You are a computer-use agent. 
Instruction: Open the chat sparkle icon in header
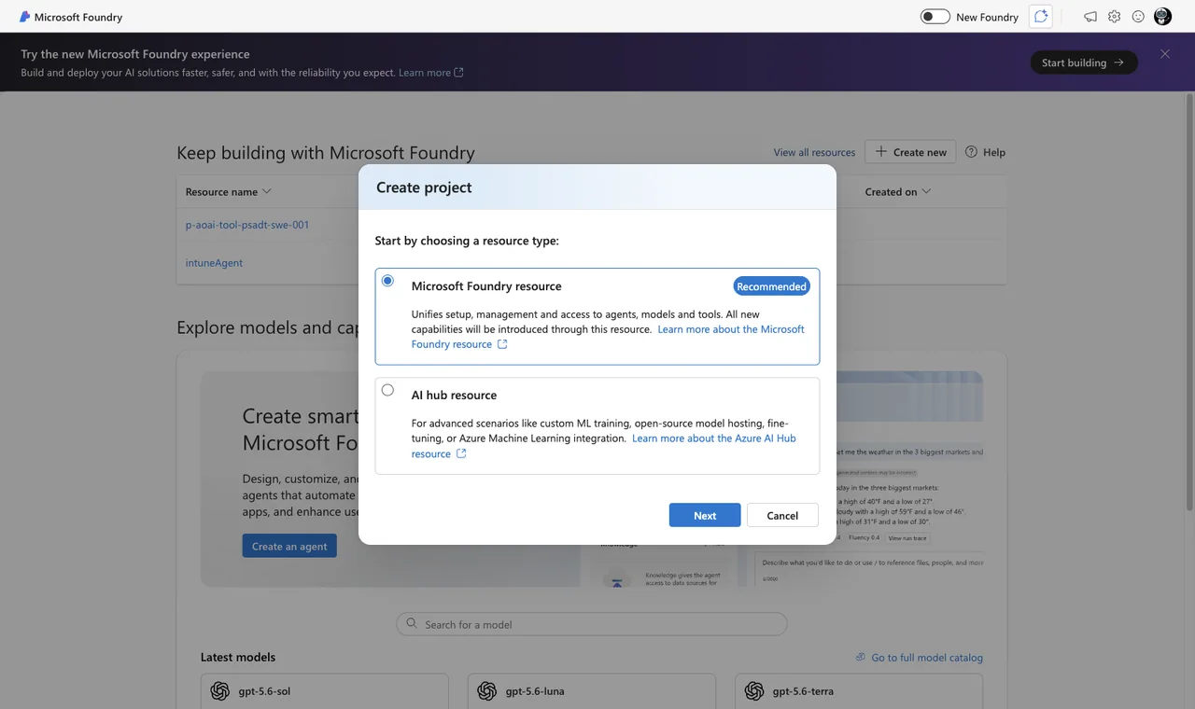(1040, 17)
